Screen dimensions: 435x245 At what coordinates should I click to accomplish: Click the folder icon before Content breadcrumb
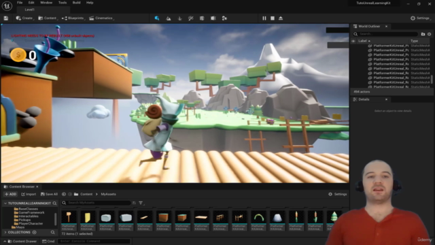click(x=76, y=194)
